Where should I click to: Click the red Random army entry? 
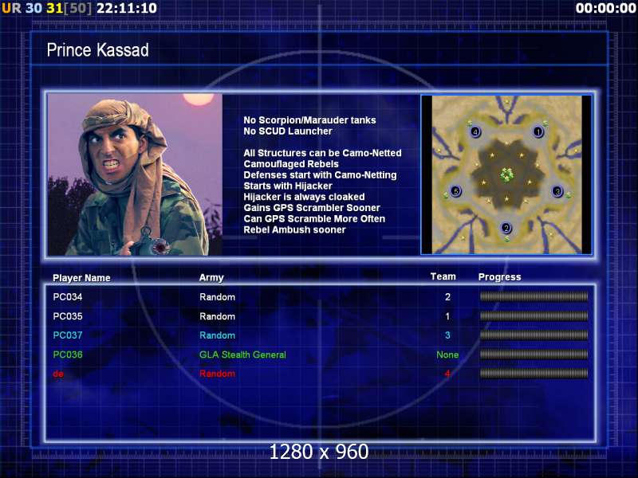[x=217, y=374]
